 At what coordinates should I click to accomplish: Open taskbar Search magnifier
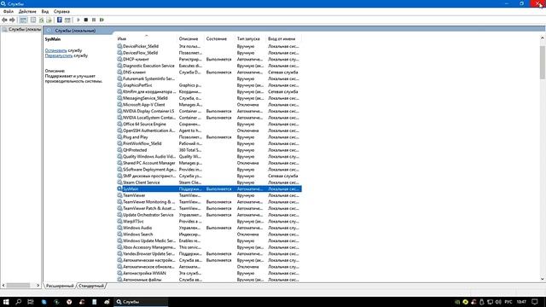point(19,302)
